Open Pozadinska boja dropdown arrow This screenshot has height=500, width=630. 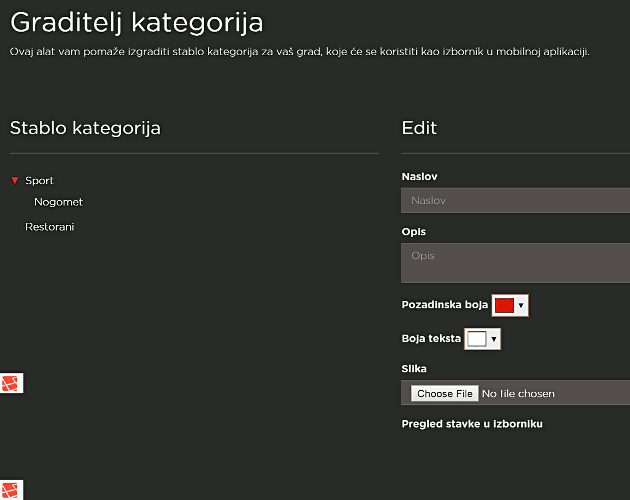coord(521,305)
